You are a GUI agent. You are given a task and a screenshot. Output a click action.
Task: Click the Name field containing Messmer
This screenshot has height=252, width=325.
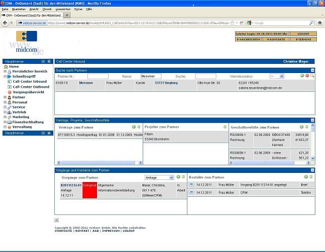click(x=151, y=77)
